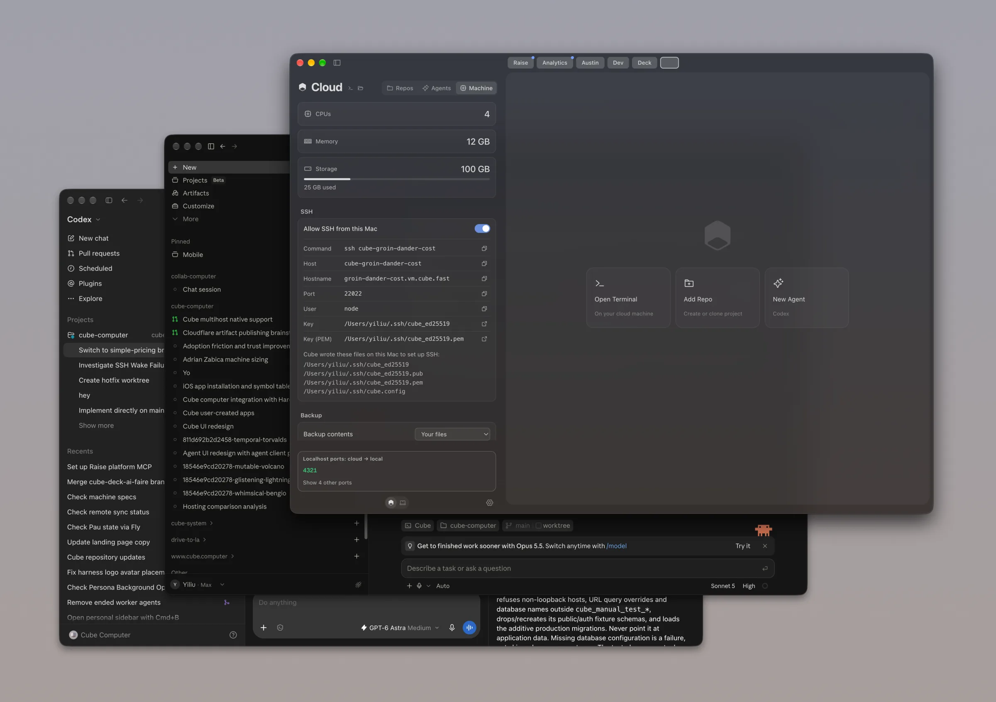Image resolution: width=996 pixels, height=702 pixels.
Task: Click microphone icon in Codex composer
Action: [x=452, y=627]
